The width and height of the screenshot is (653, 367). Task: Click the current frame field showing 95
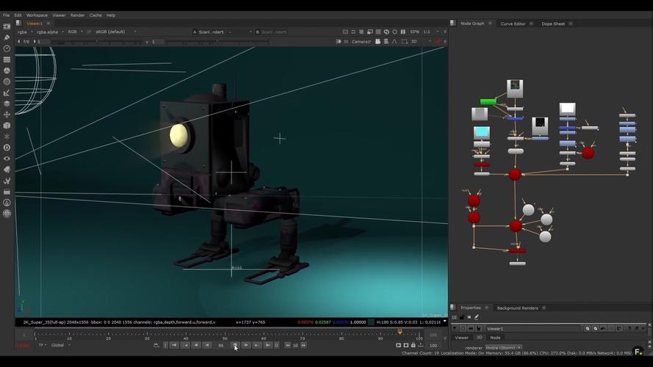[x=220, y=346]
